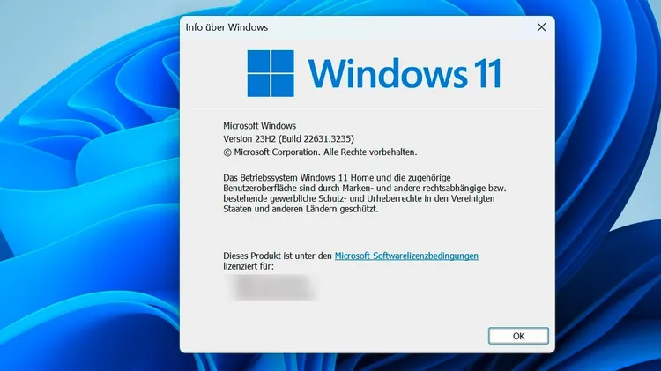This screenshot has height=371, width=661.
Task: Click the Windows 11 logo icon
Action: [271, 73]
